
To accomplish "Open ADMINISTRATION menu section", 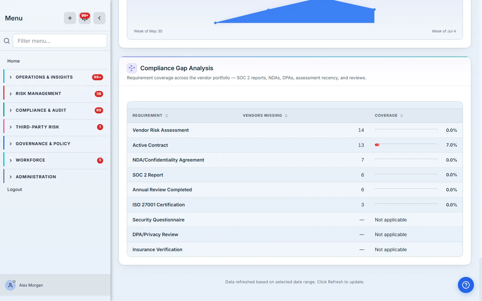I will click(x=36, y=177).
